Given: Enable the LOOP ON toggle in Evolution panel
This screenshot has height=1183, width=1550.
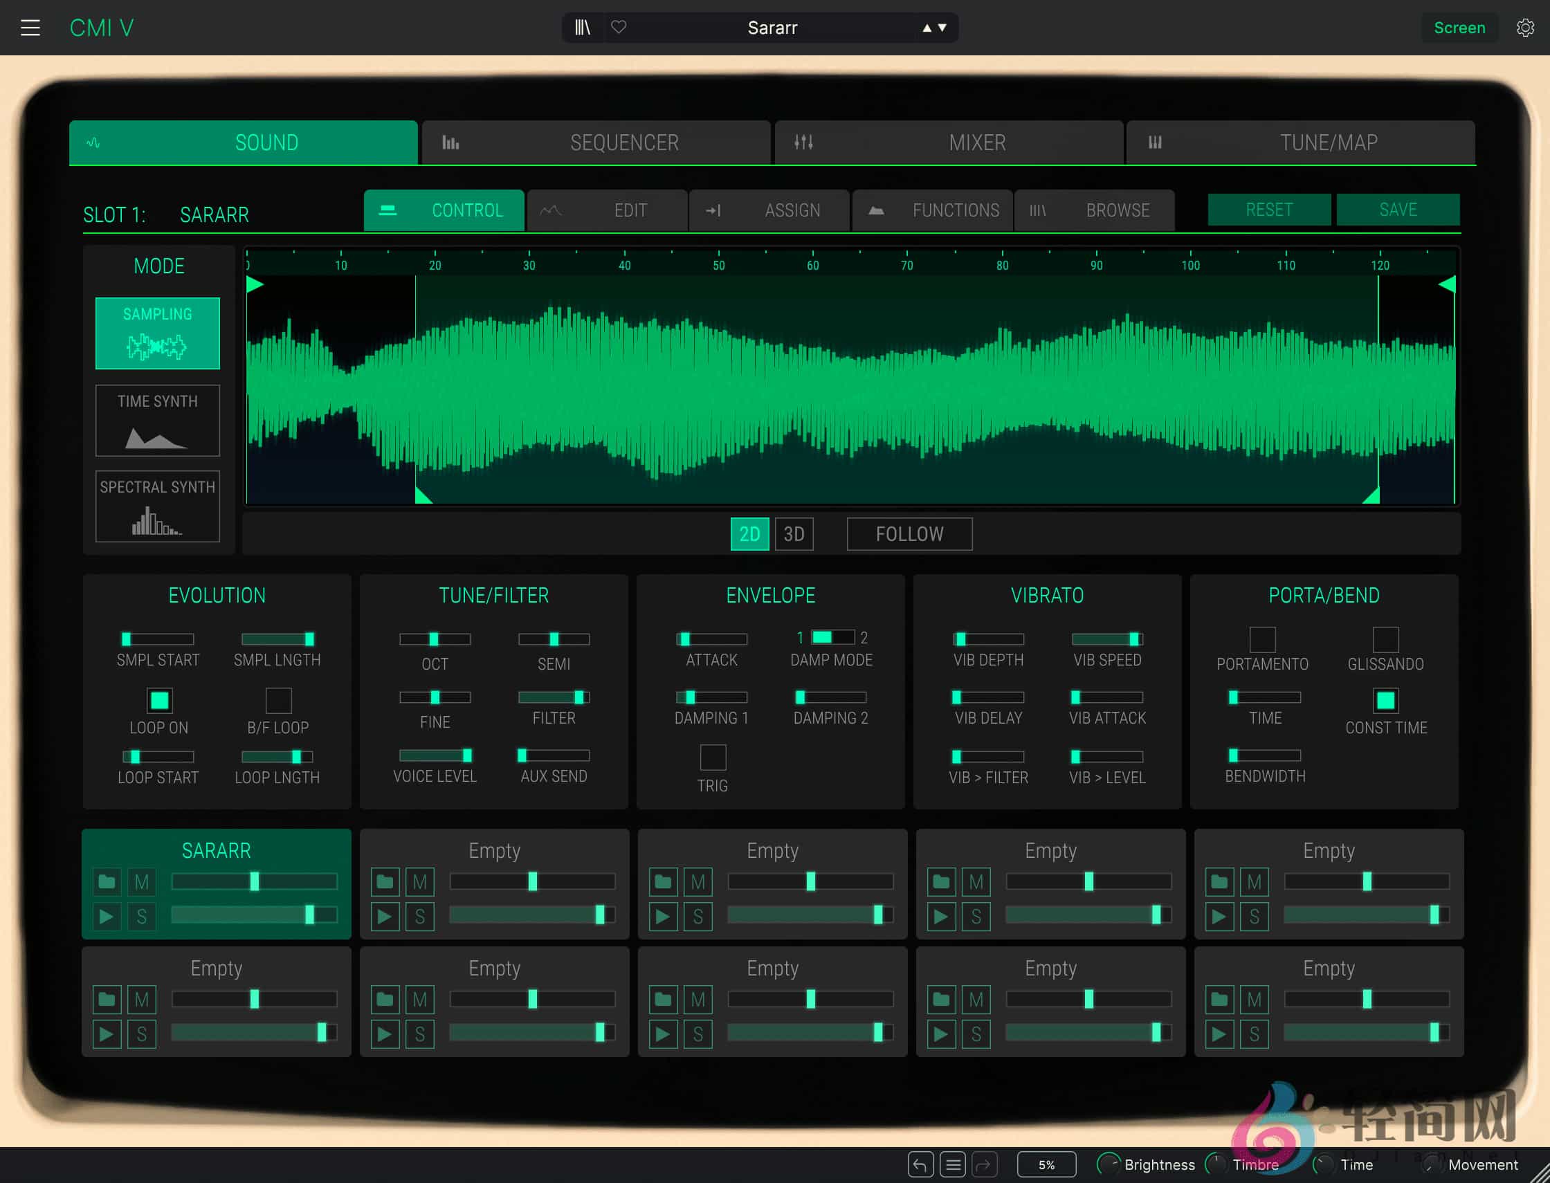Looking at the screenshot, I should pyautogui.click(x=159, y=699).
